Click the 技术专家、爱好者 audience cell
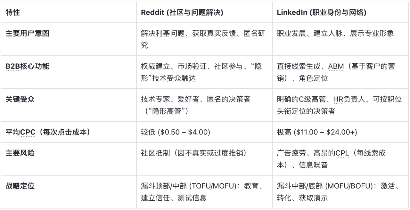The image size is (410, 210). point(195,105)
